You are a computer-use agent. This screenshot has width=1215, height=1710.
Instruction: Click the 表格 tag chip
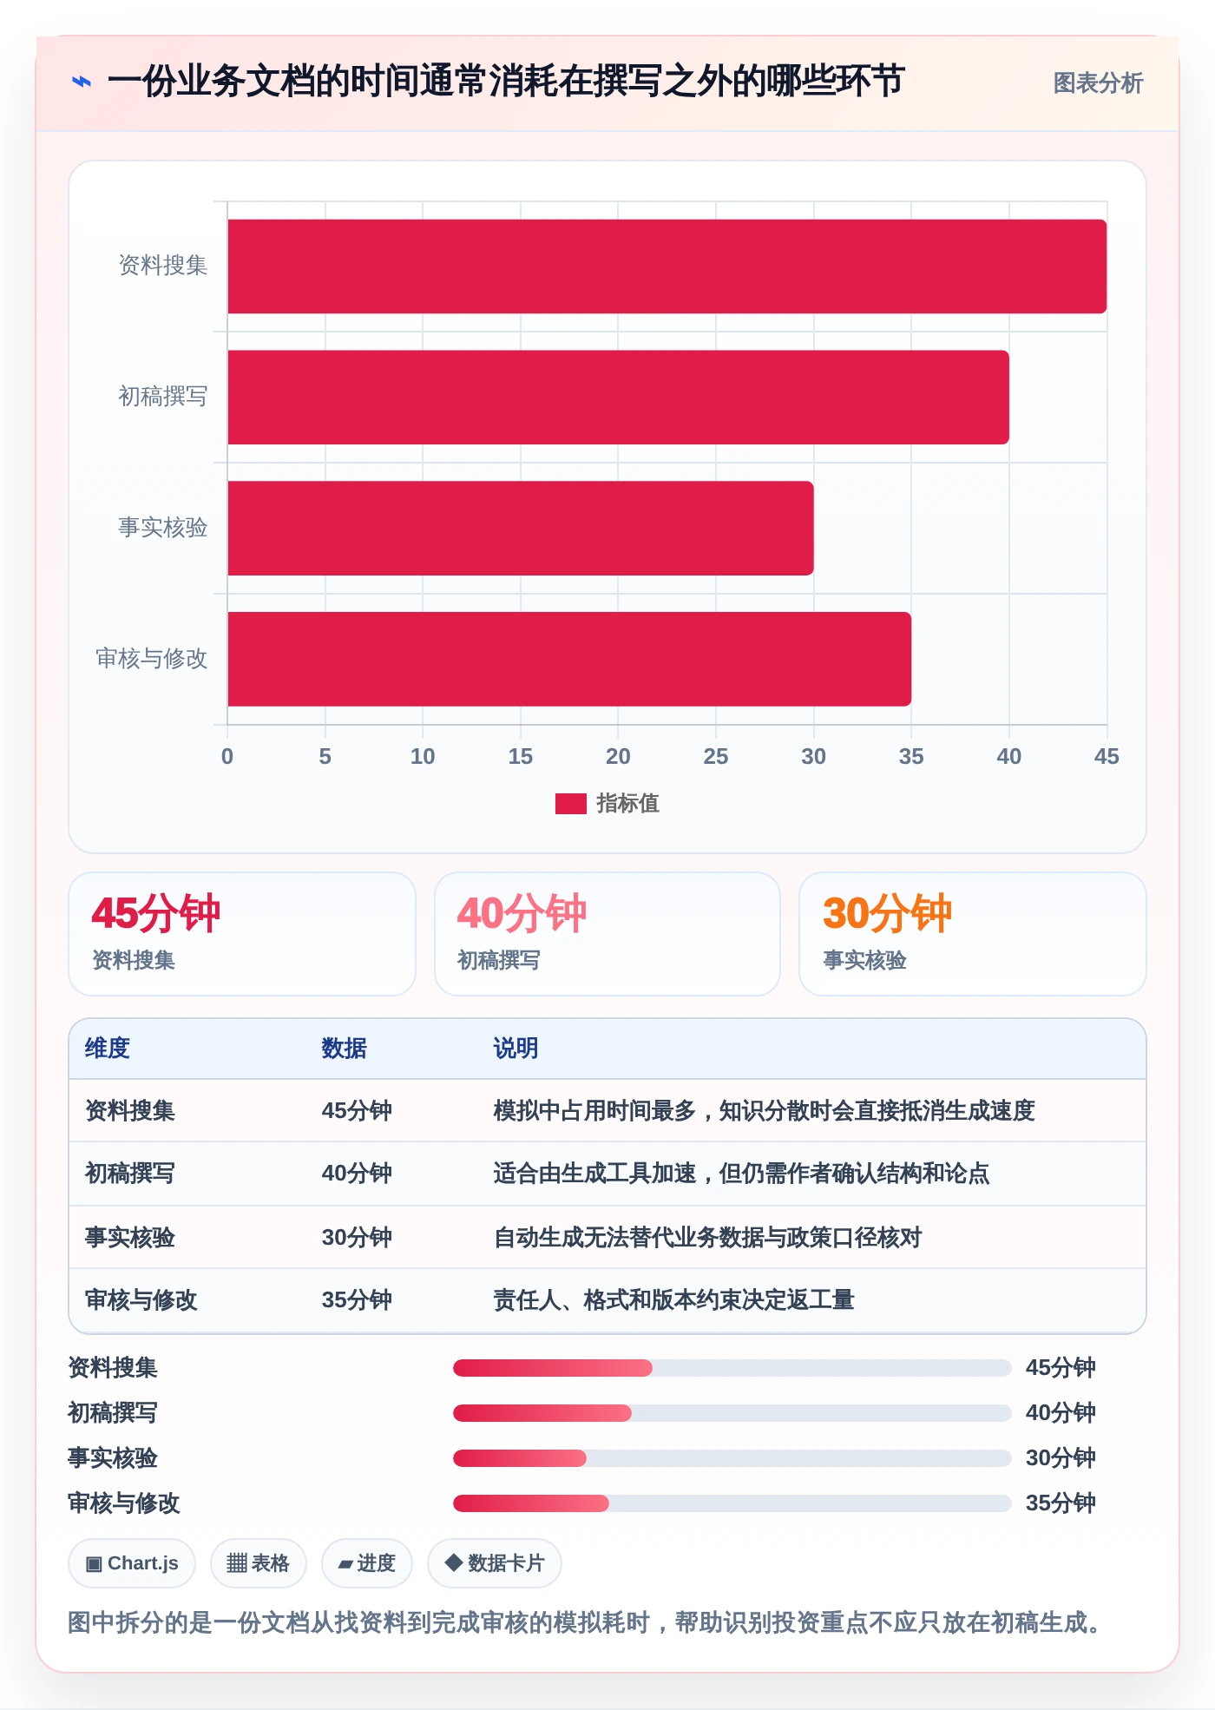(x=259, y=1563)
